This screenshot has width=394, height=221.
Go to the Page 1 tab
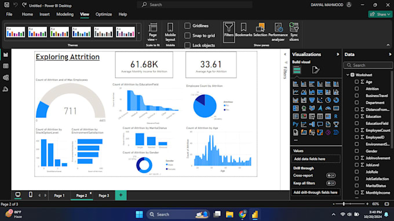point(59,196)
